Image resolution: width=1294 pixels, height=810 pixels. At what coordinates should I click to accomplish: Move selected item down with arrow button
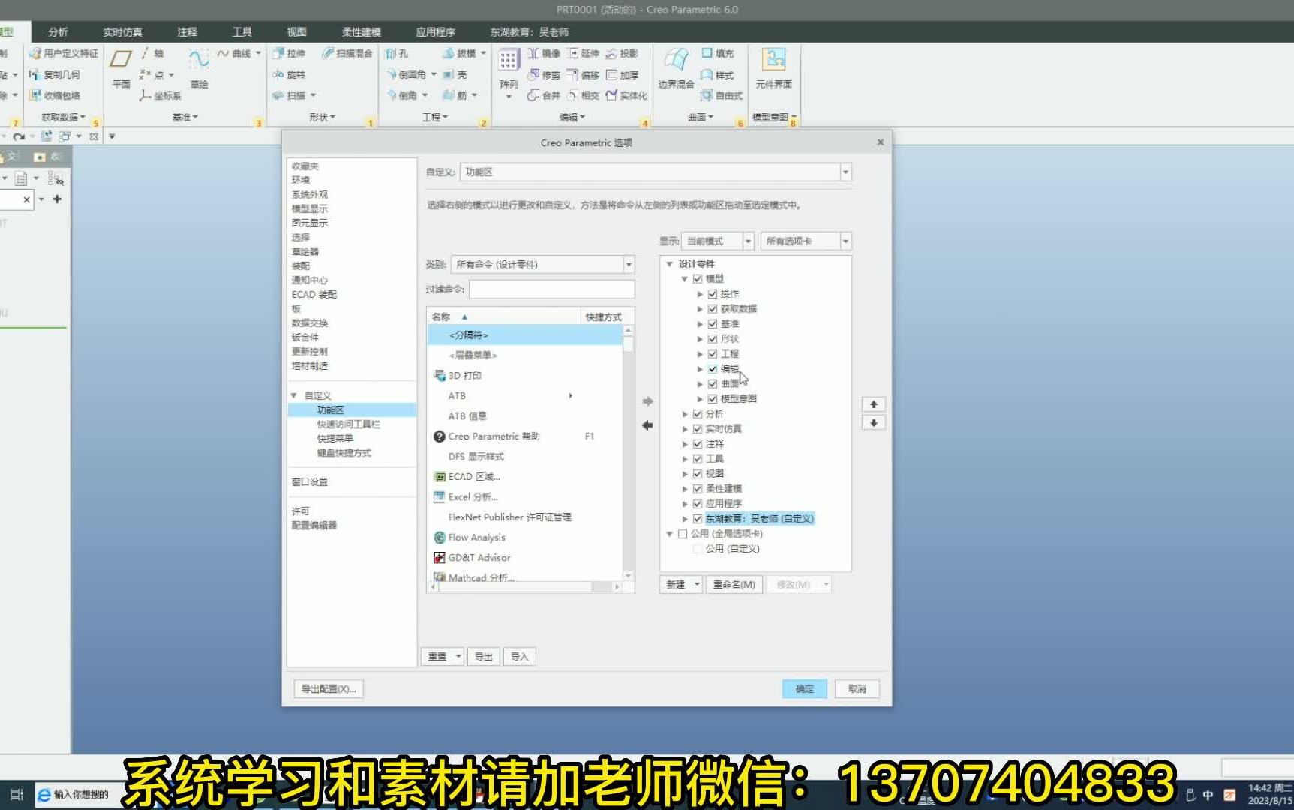click(874, 423)
